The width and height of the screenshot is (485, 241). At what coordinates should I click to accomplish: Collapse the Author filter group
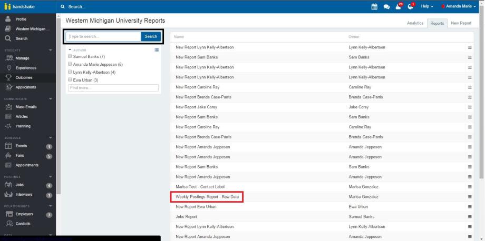[70, 49]
